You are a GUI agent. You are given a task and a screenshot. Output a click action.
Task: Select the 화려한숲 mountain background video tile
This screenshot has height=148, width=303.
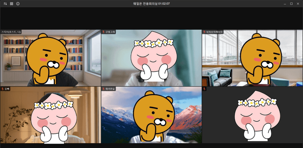[x=151, y=115]
